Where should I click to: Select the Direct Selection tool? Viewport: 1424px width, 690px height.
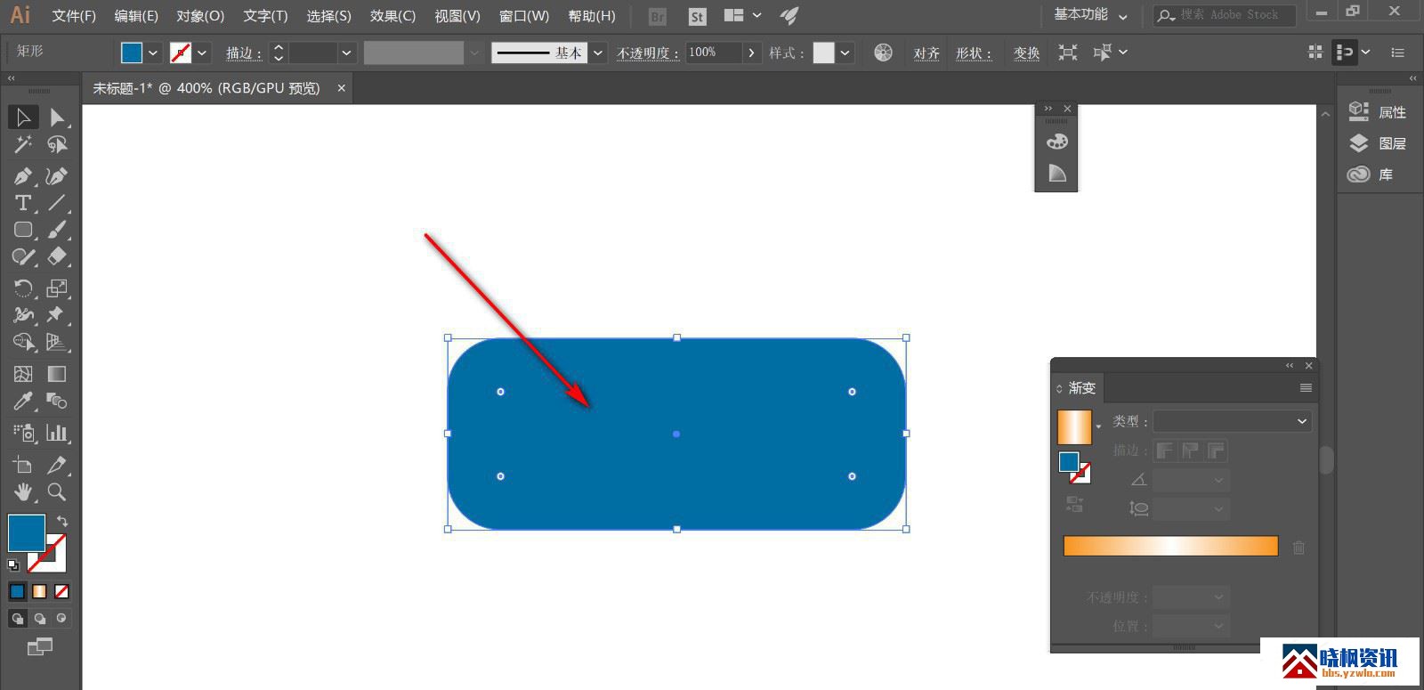(57, 117)
